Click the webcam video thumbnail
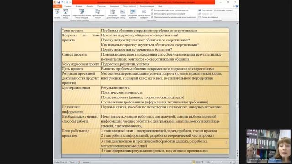This screenshot has height=164, width=292. 268,146
